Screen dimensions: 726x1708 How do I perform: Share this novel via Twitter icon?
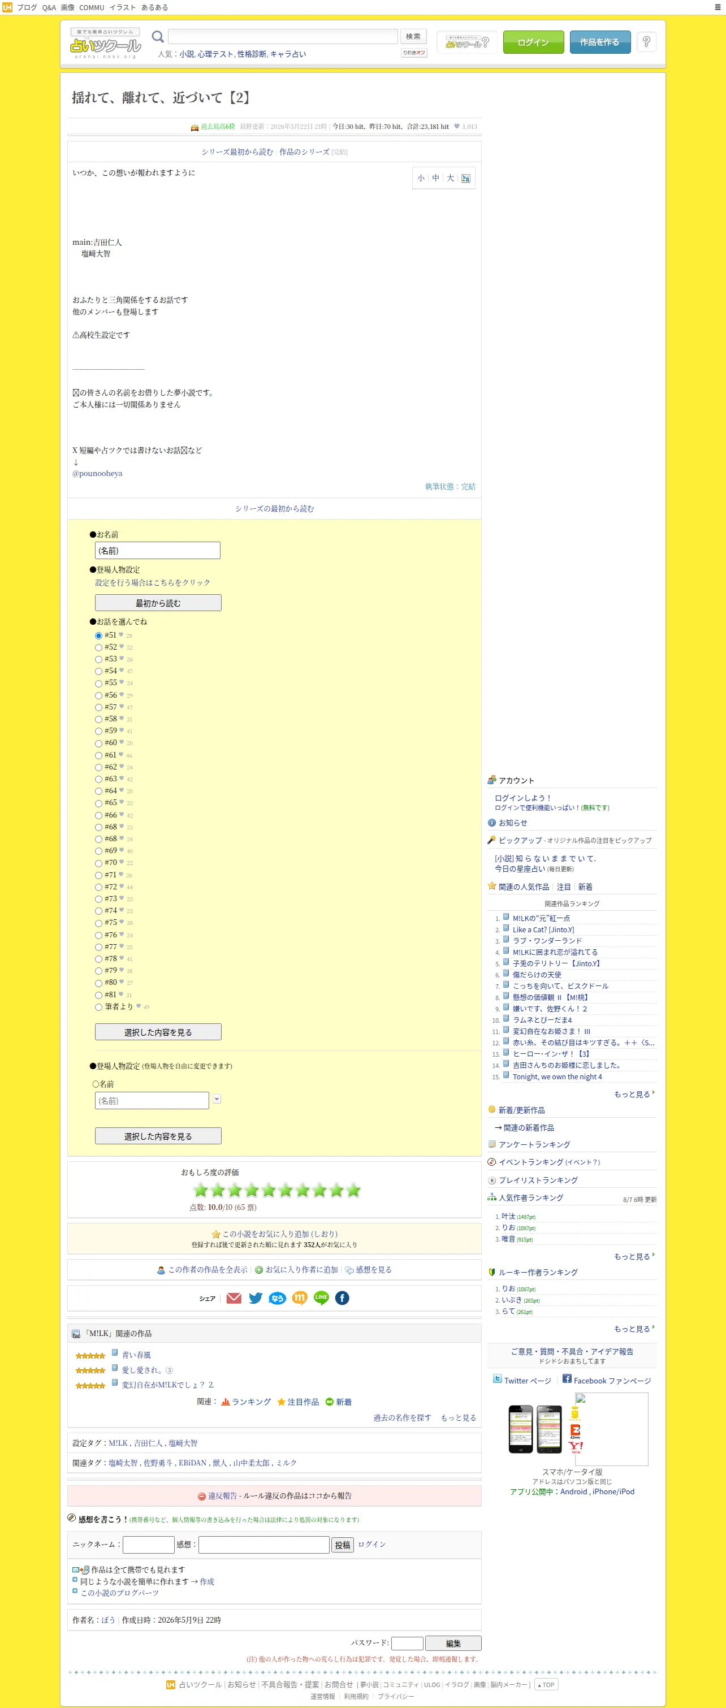[255, 1298]
